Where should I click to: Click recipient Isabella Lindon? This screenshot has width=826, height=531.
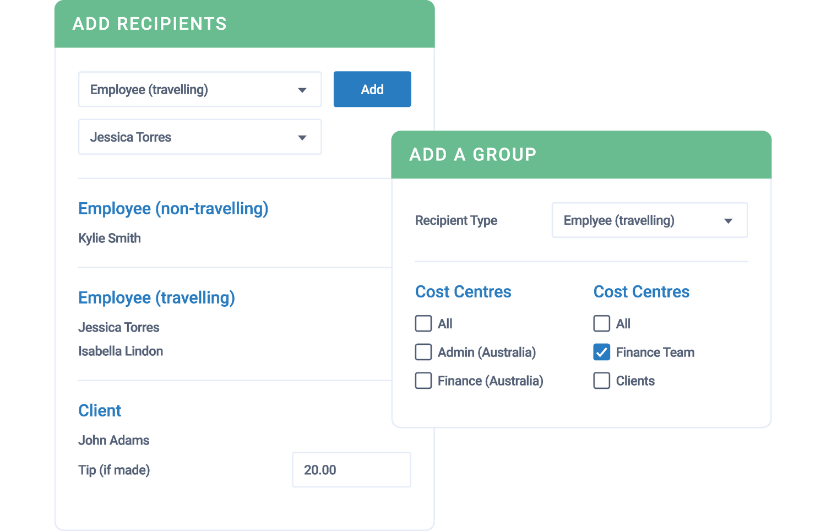121,351
